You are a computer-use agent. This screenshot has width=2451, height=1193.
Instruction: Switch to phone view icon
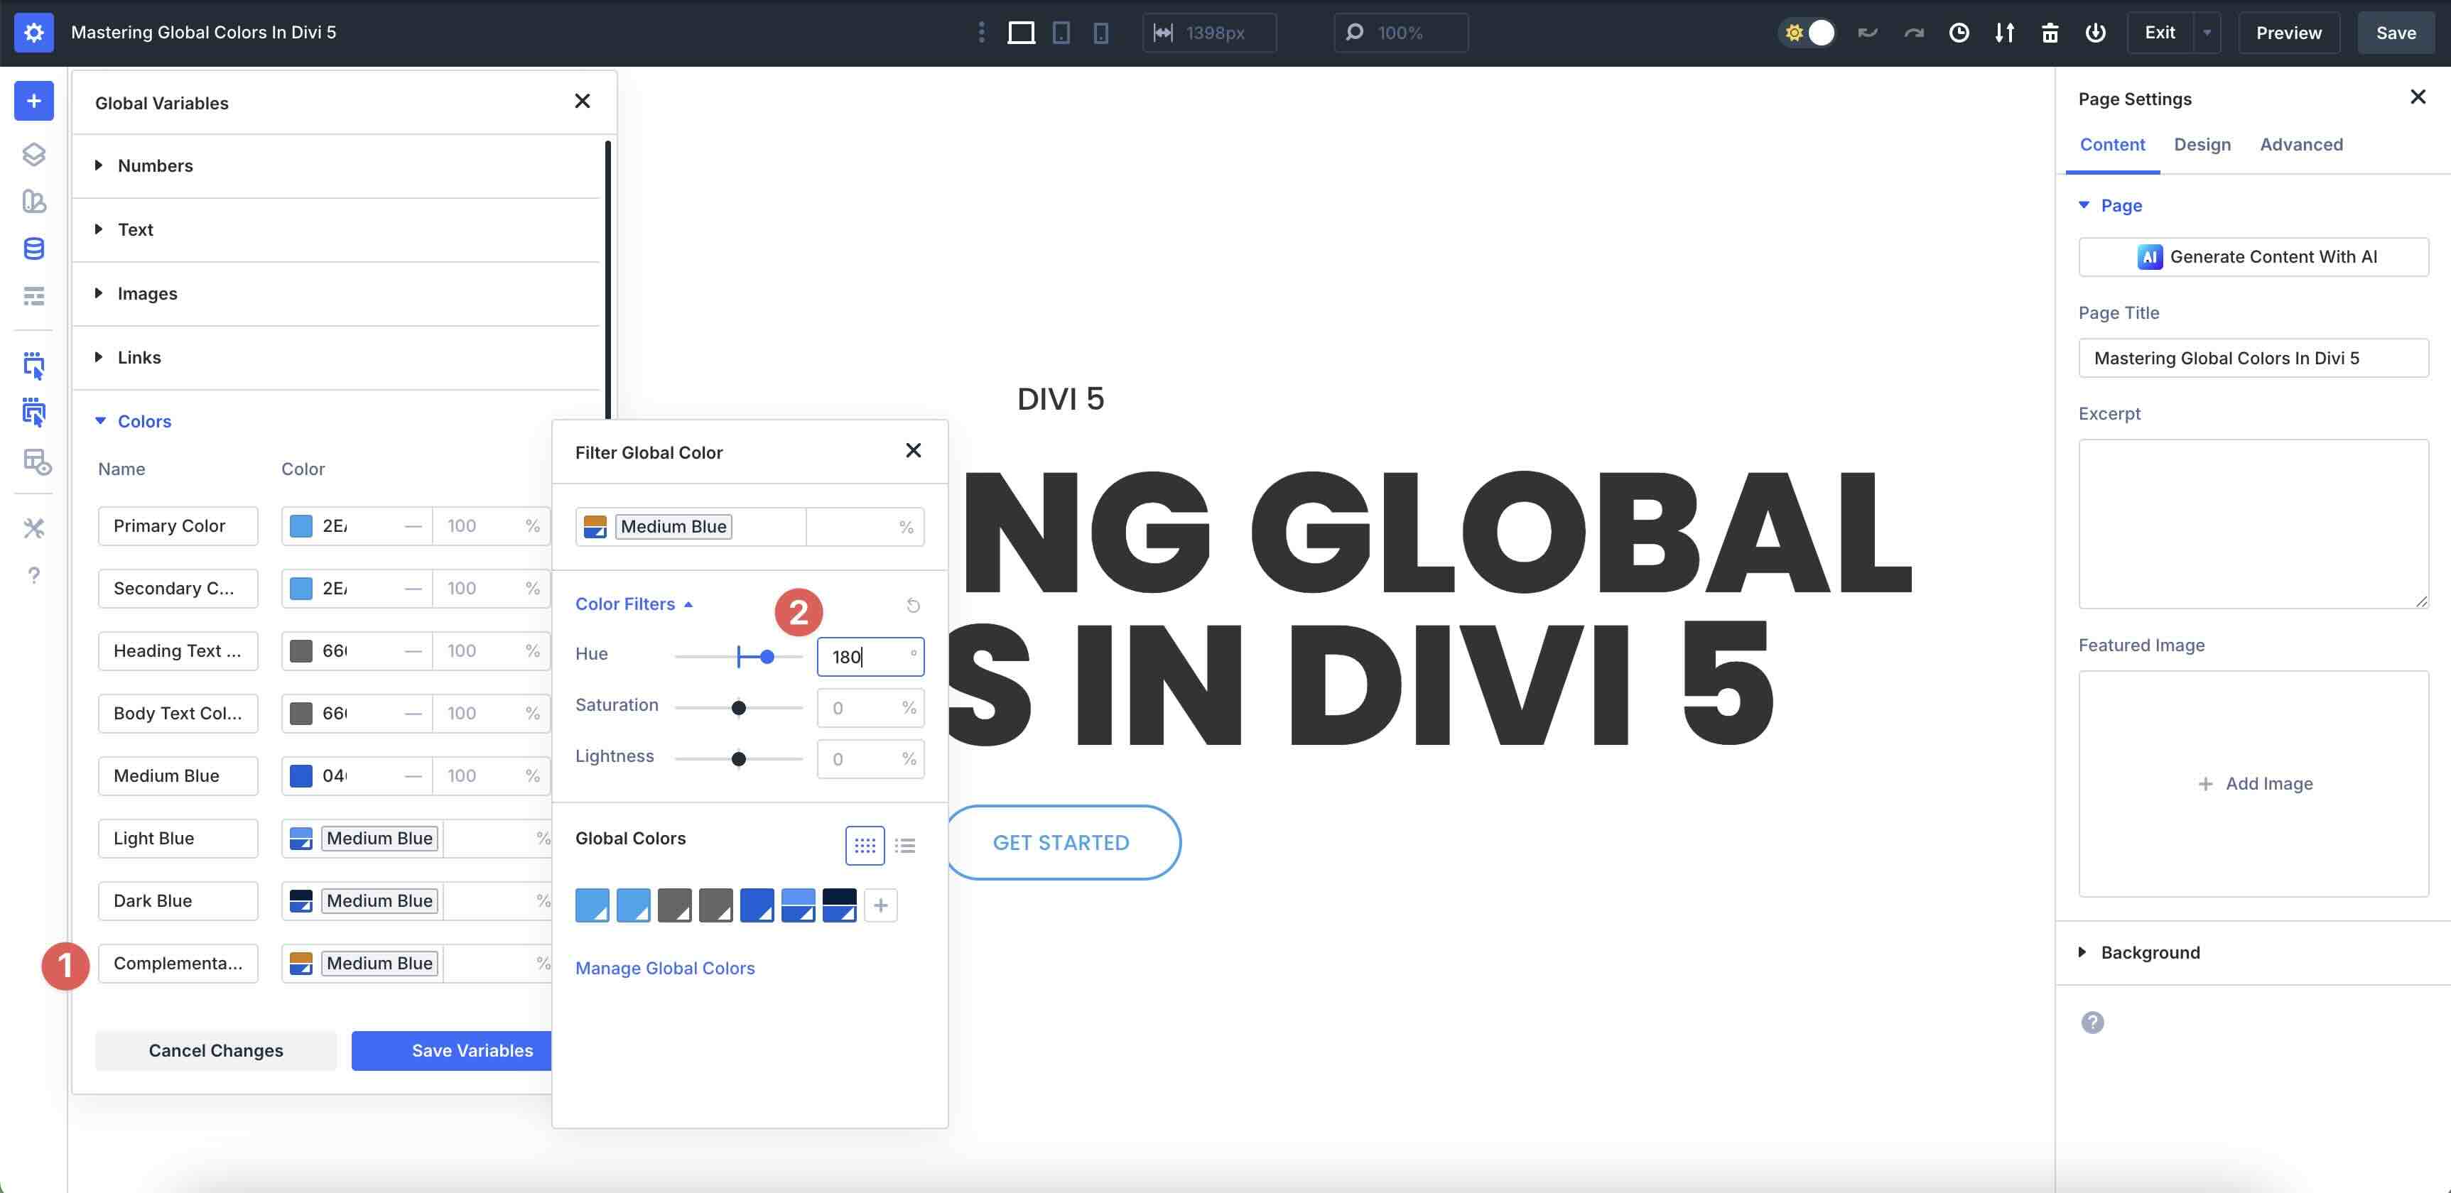(1101, 33)
